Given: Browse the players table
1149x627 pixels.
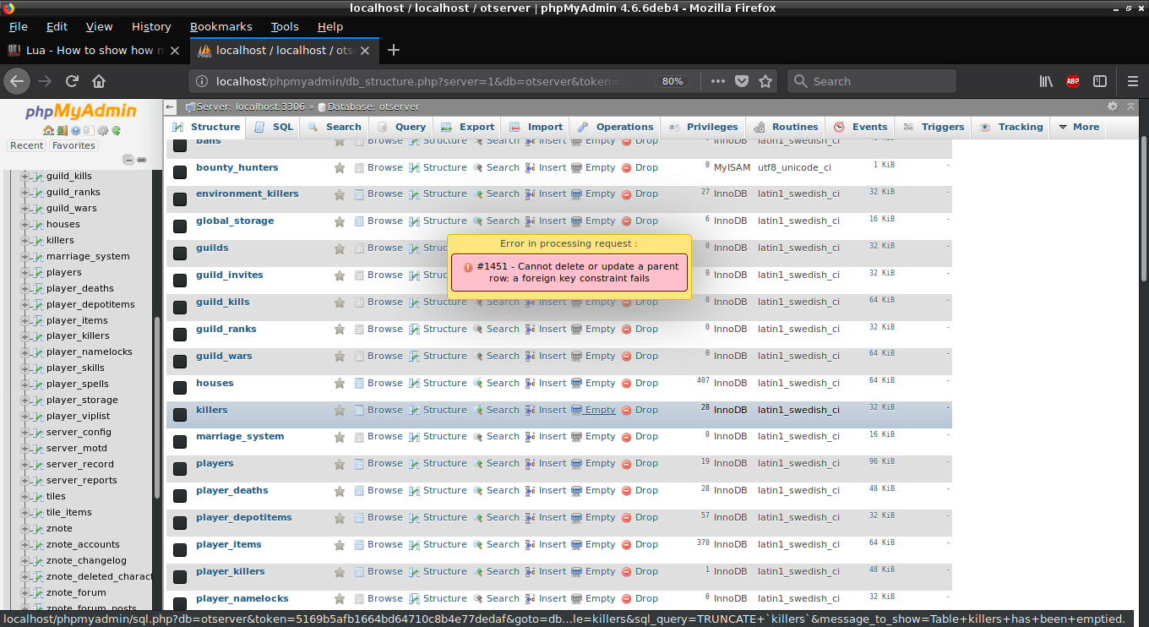Looking at the screenshot, I should 378,463.
